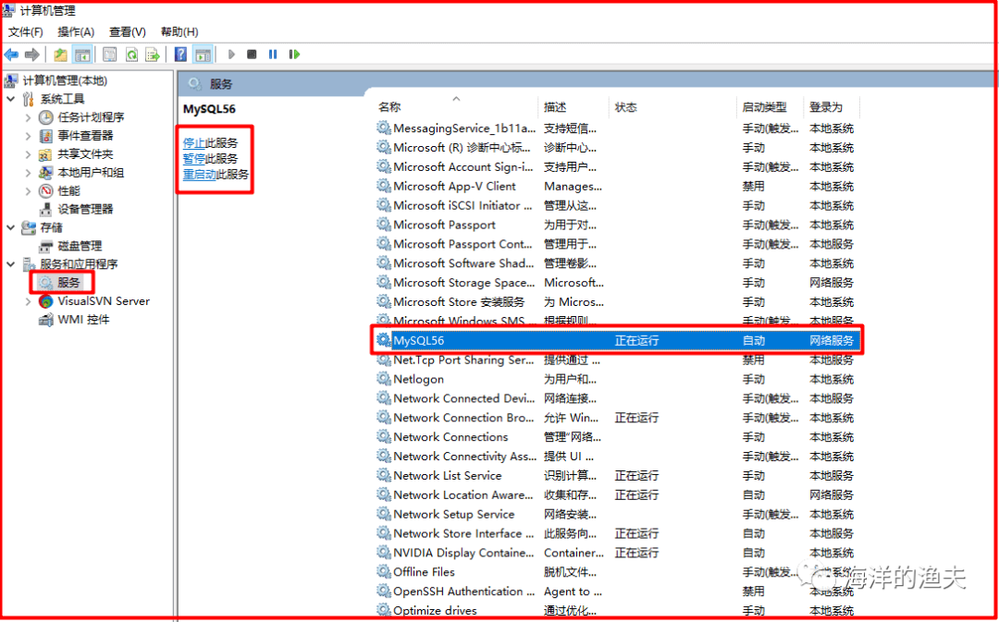Click the Pause Service toolbar icon
999x622 pixels.
click(x=273, y=55)
